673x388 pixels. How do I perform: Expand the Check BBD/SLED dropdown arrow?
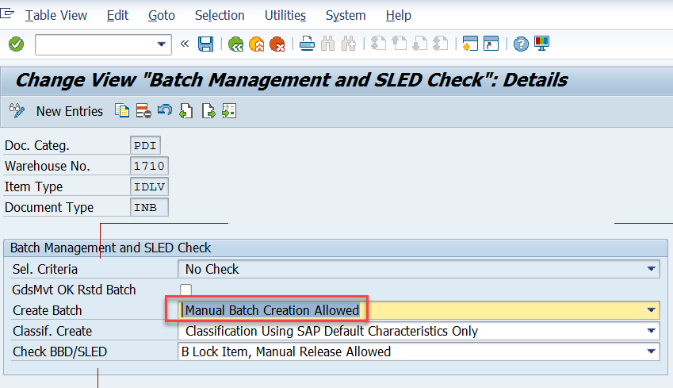pyautogui.click(x=651, y=352)
